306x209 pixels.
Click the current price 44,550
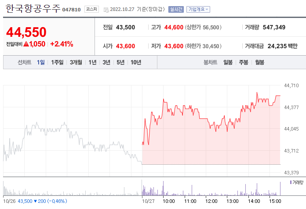coord(26,32)
